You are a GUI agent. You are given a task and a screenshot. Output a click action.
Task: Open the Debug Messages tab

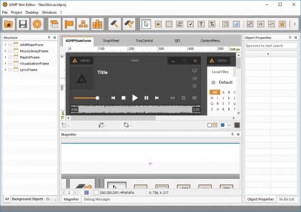(x=97, y=199)
